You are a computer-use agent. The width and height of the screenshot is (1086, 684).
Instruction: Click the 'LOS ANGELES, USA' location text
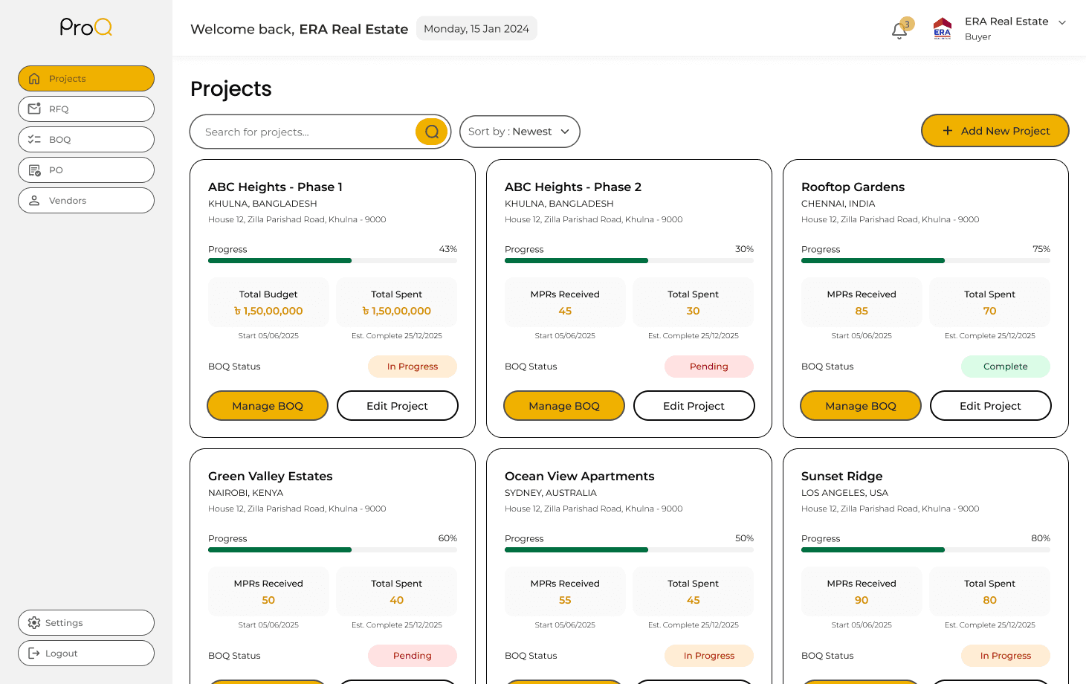point(845,493)
